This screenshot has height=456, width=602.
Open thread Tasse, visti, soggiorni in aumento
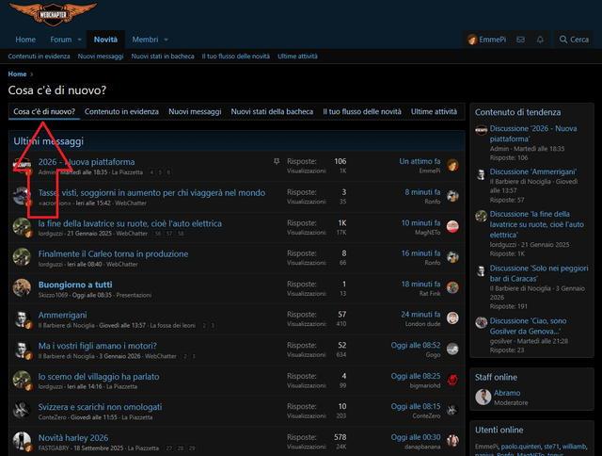(x=151, y=192)
